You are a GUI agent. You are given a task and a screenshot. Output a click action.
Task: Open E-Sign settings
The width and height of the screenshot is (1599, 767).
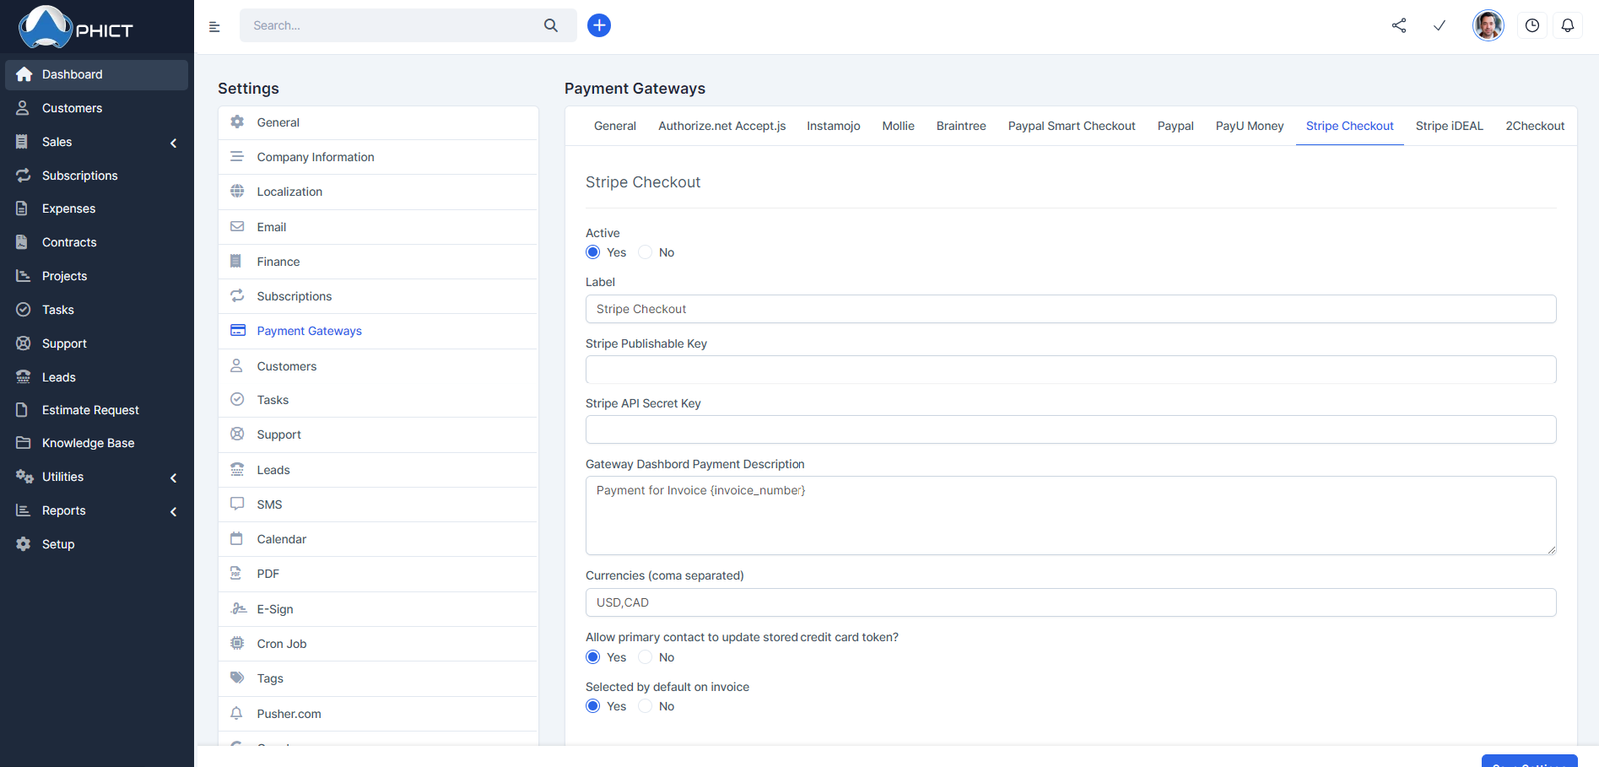[x=378, y=609]
